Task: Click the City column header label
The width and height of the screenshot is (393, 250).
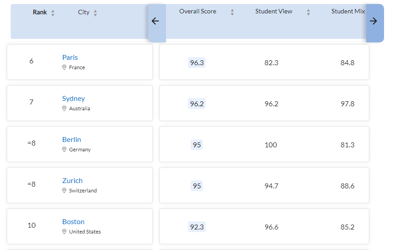Action: [x=84, y=12]
